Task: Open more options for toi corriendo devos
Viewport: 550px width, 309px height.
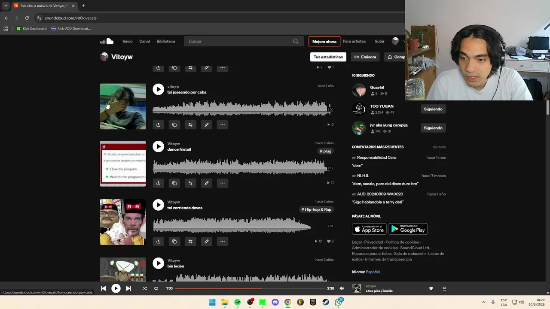Action: point(223,241)
